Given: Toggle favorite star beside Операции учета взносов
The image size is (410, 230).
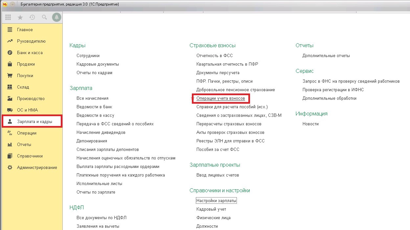Looking at the screenshot, I should tap(193, 98).
